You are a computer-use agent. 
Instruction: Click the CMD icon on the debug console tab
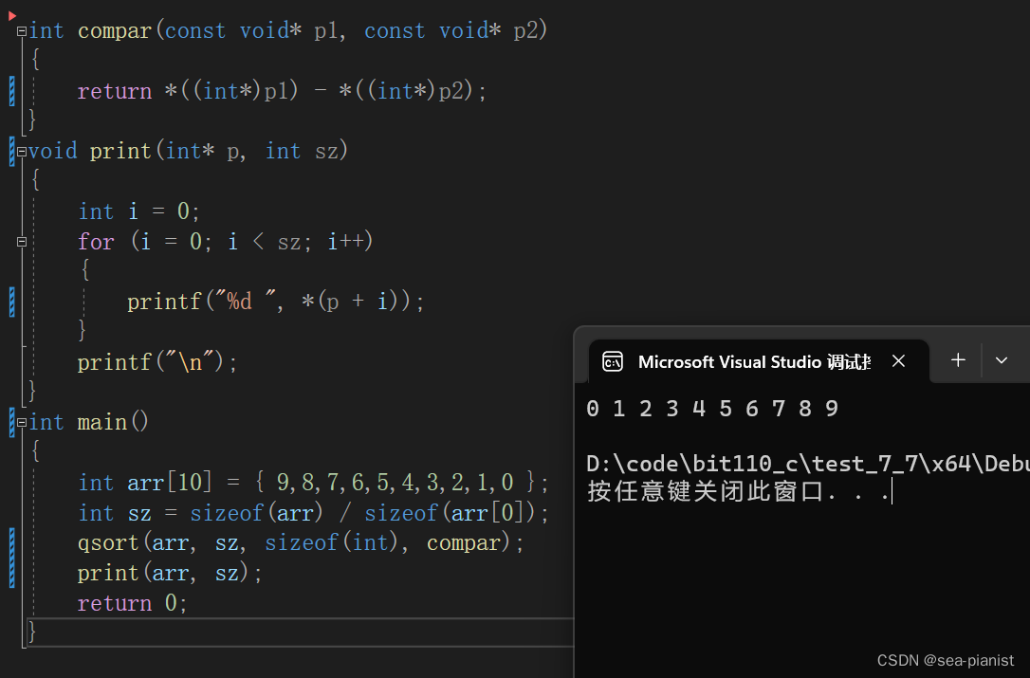point(613,361)
